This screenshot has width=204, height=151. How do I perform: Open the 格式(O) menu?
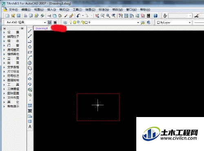[64, 10]
